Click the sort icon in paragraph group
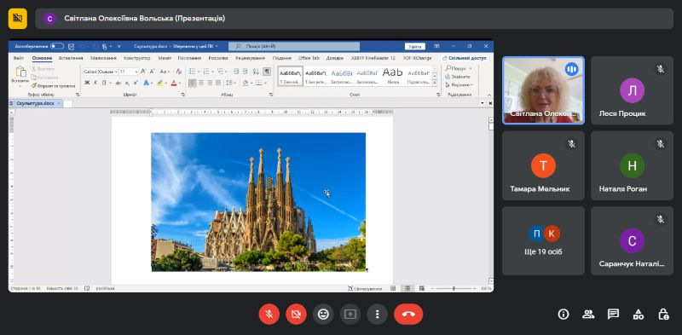The height and width of the screenshot is (335, 682). pyautogui.click(x=256, y=72)
